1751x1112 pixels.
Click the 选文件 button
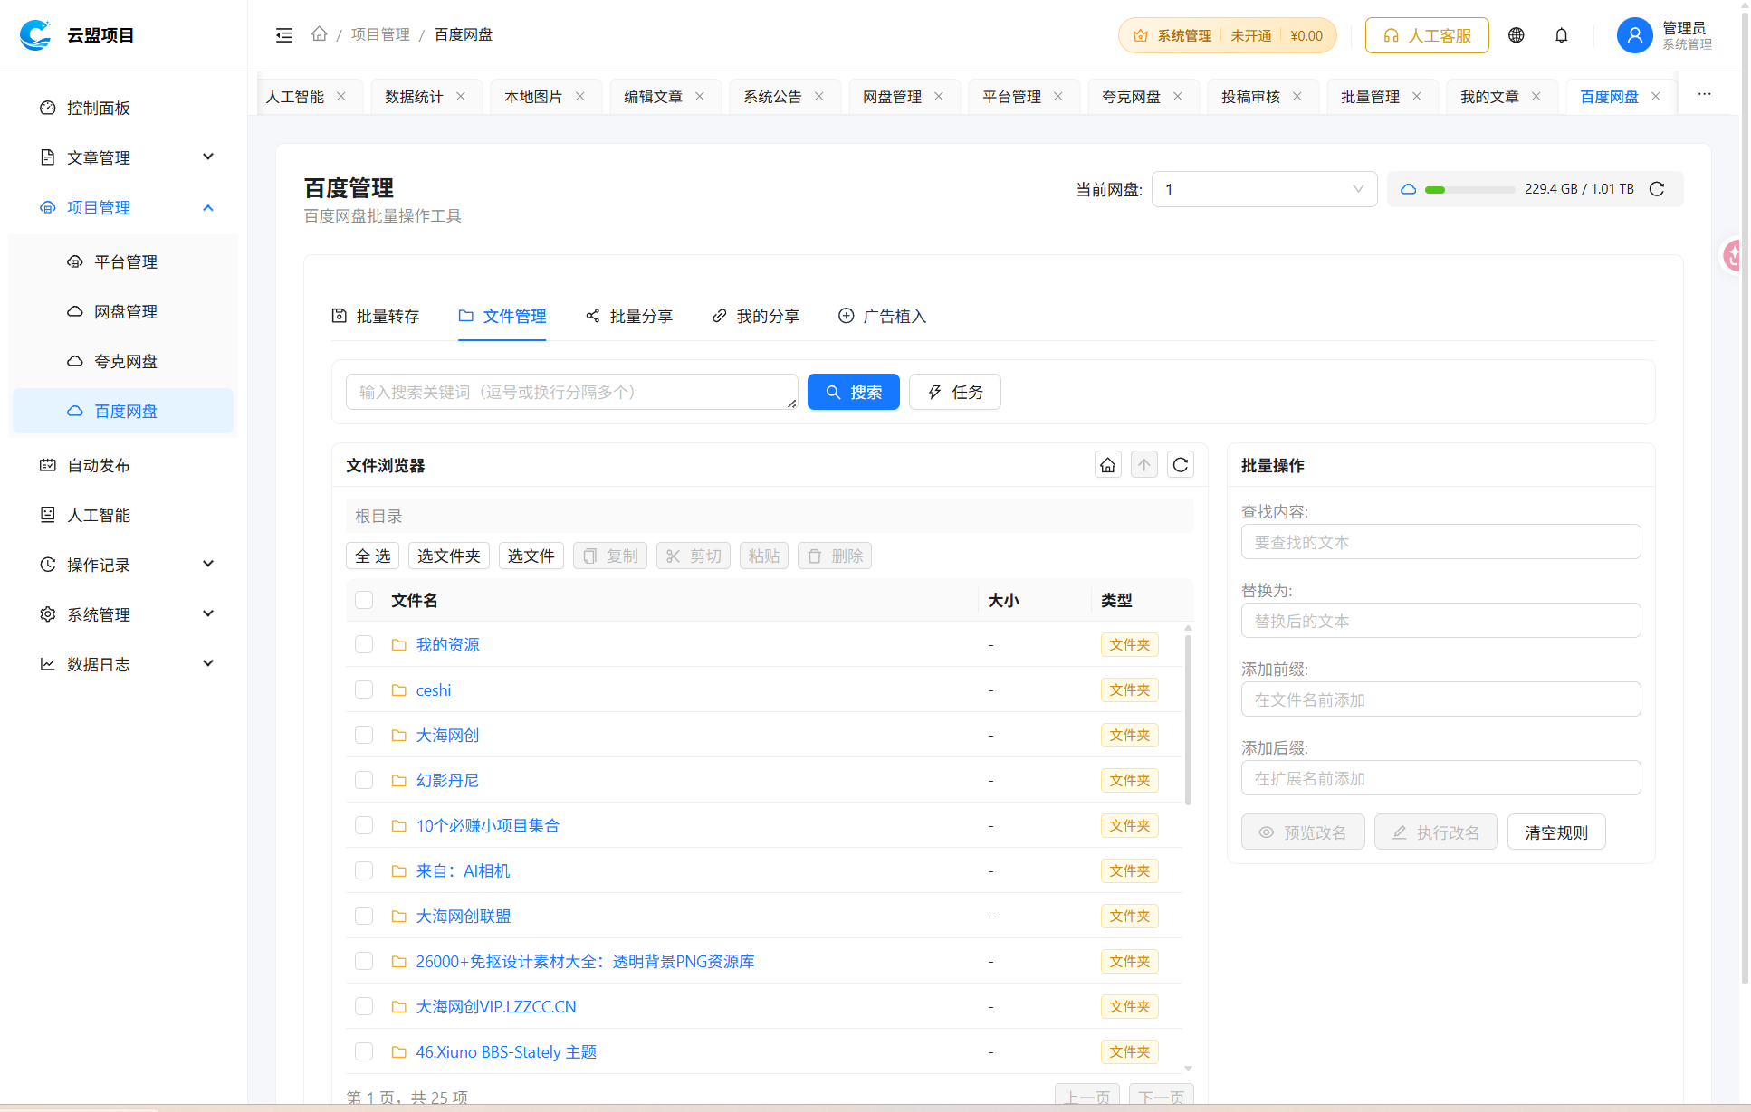click(531, 556)
